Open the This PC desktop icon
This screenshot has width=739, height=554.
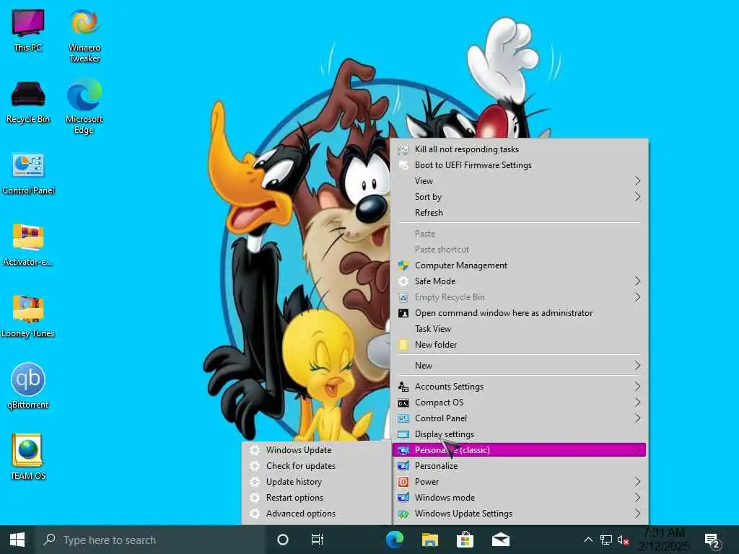click(x=28, y=29)
